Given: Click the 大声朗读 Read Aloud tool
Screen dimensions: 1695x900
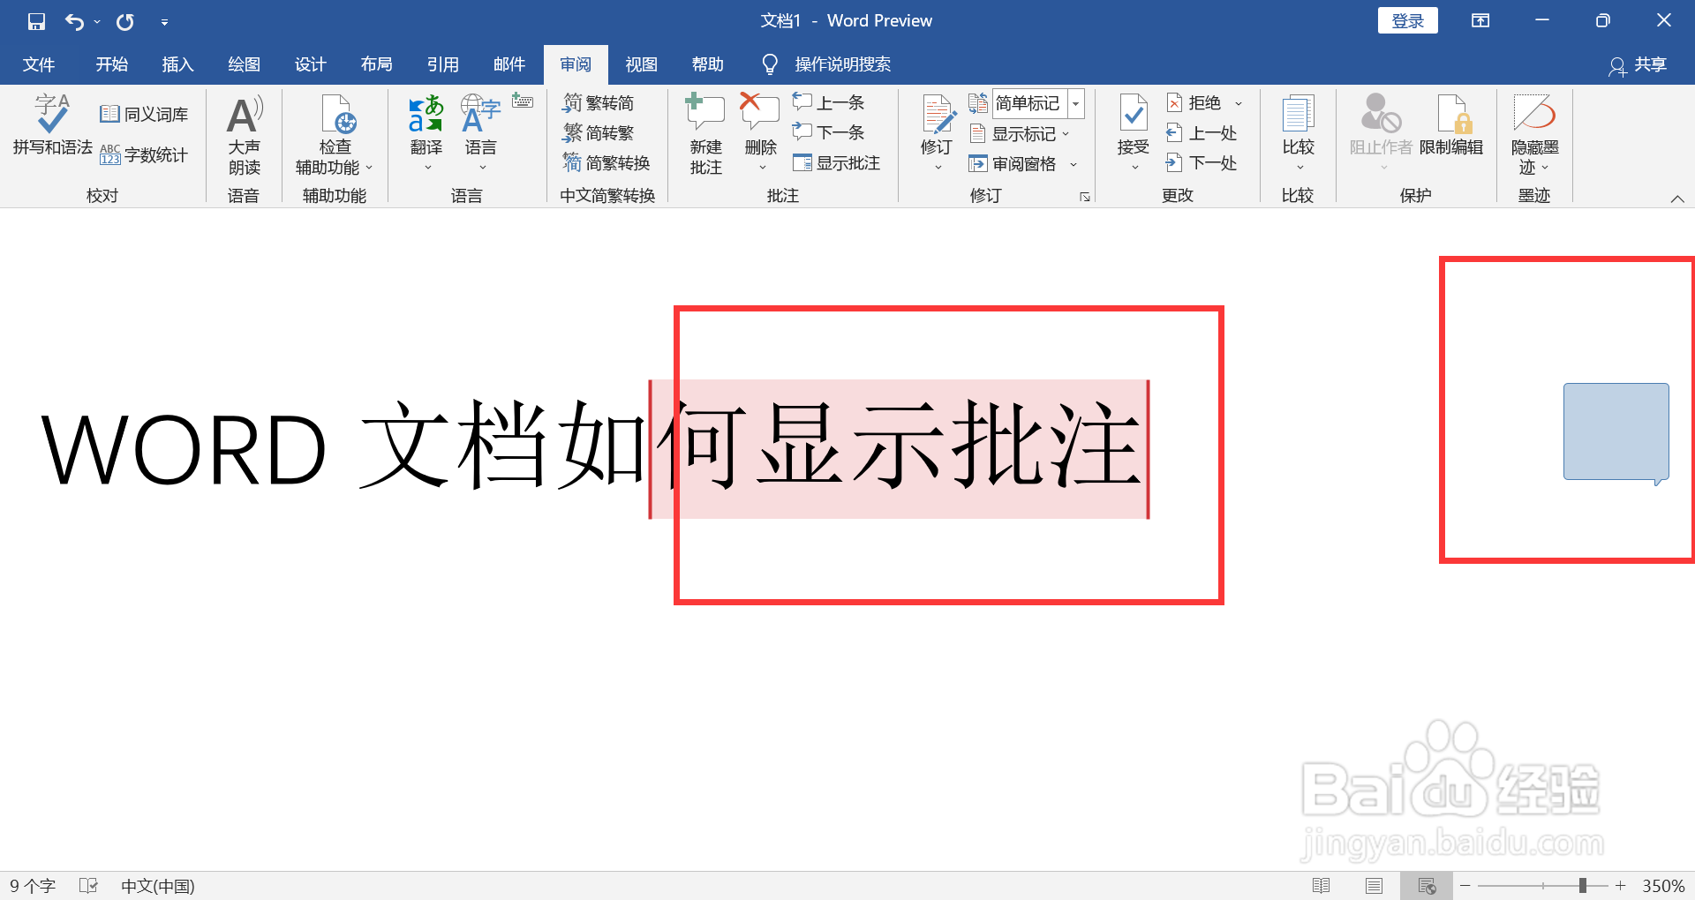Looking at the screenshot, I should coord(244,132).
